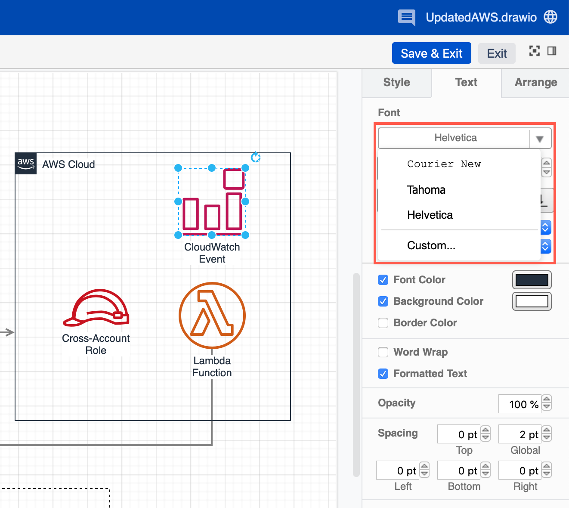The image size is (569, 508).
Task: Click the comment icon beside the filename
Action: (406, 18)
